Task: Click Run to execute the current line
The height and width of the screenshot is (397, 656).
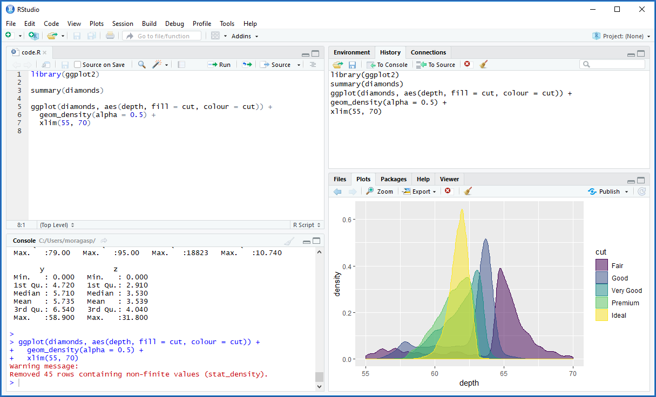Action: (219, 64)
